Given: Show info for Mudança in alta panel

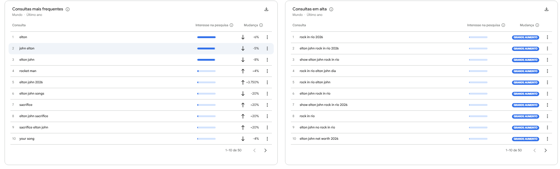Looking at the screenshot, I should (x=537, y=25).
